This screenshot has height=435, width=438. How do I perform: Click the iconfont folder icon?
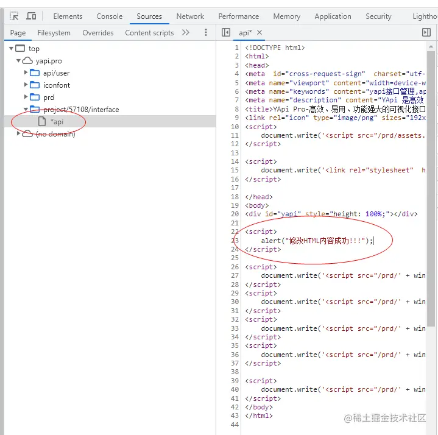coord(35,85)
